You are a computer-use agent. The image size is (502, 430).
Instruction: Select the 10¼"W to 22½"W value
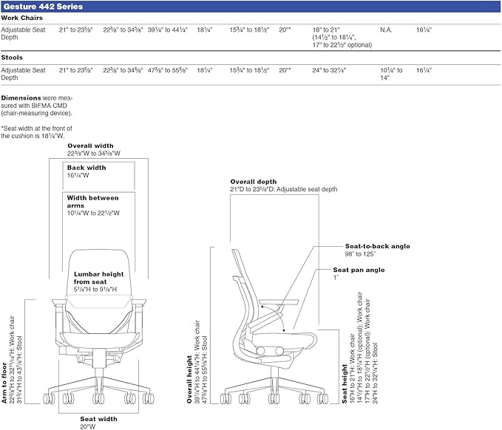coord(93,213)
